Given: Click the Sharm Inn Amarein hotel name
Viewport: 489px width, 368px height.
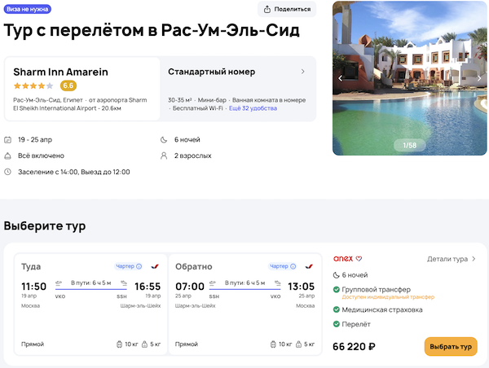Looking at the screenshot, I should click(60, 72).
